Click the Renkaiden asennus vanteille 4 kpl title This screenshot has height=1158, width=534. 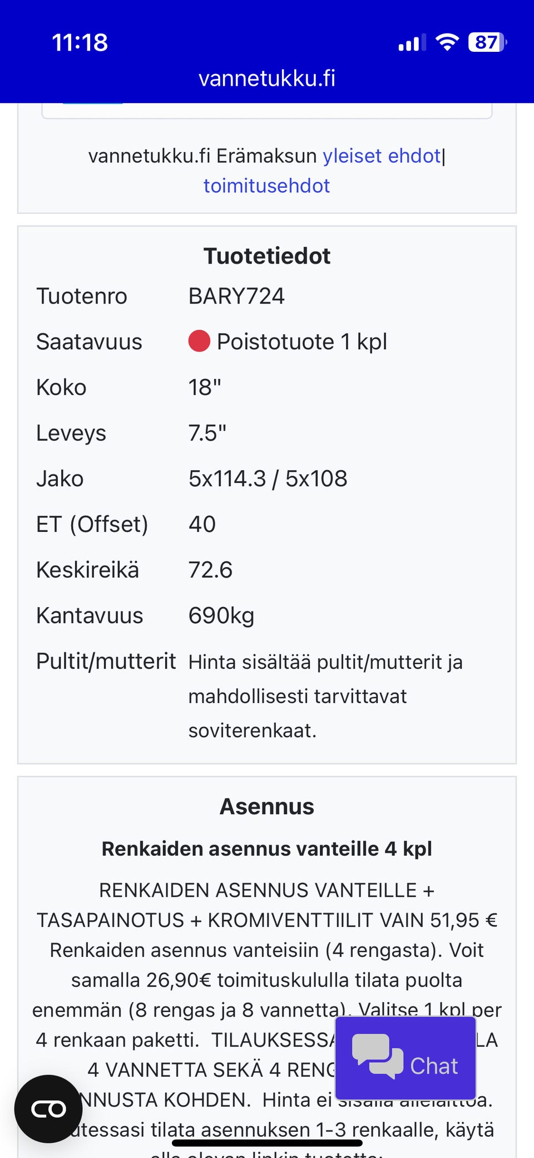[267, 849]
